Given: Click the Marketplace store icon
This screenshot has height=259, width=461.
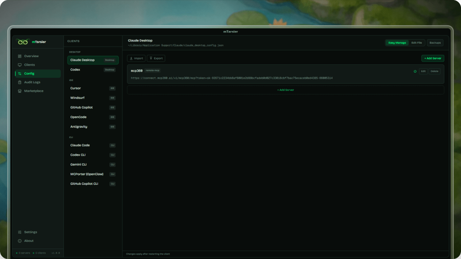Looking at the screenshot, I should point(19,91).
